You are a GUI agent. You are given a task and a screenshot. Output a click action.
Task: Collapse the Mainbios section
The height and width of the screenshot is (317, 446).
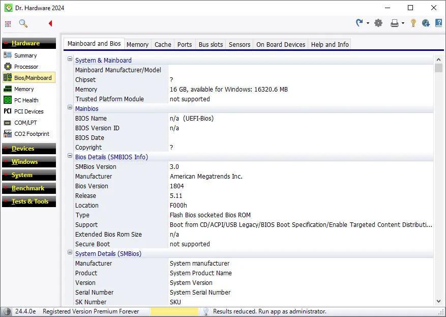pyautogui.click(x=70, y=108)
